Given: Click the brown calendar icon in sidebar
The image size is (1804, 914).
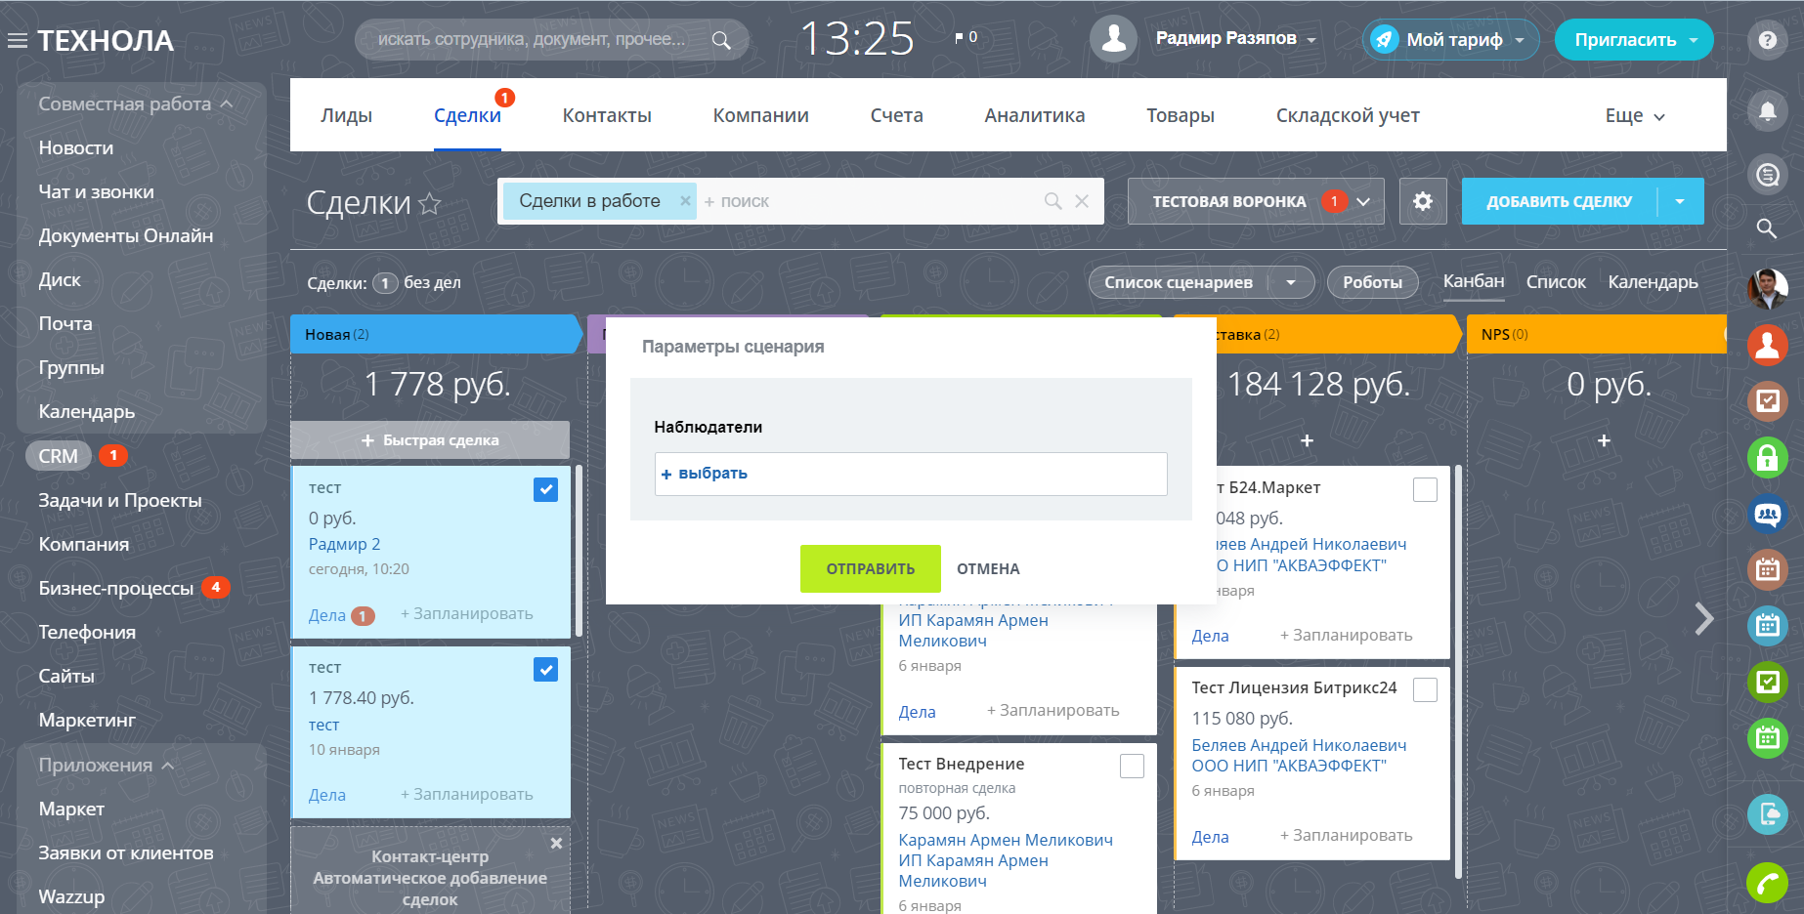Looking at the screenshot, I should 1768,569.
